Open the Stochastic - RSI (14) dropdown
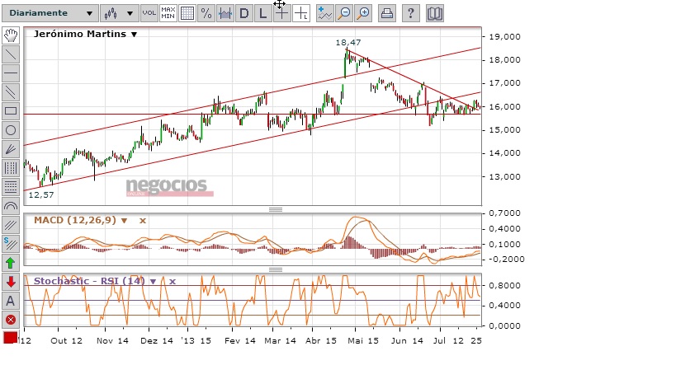Image resolution: width=676 pixels, height=379 pixels. (153, 281)
